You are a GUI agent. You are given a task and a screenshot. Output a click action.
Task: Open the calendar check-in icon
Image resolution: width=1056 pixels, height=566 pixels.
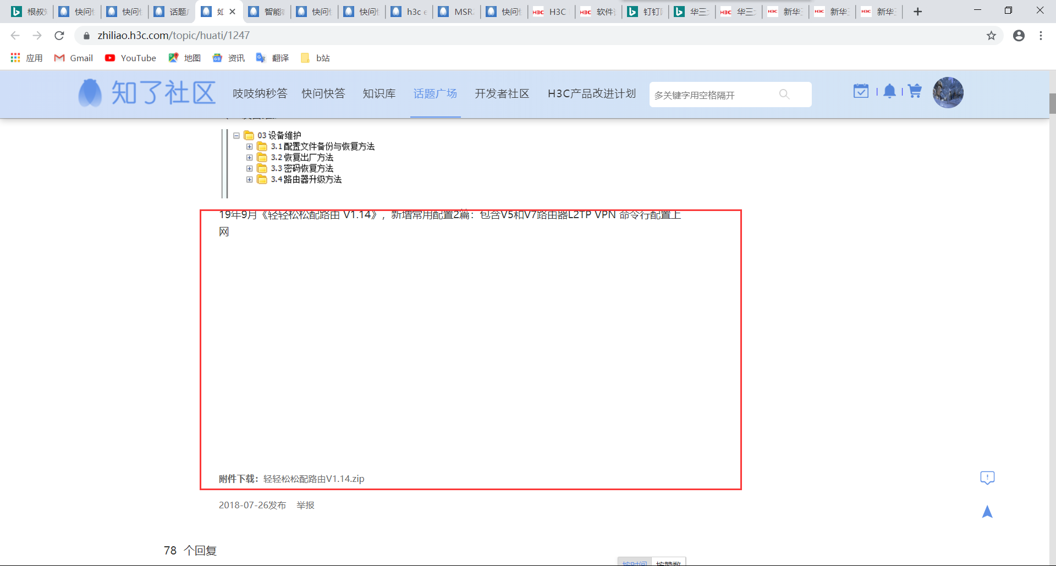[861, 91]
